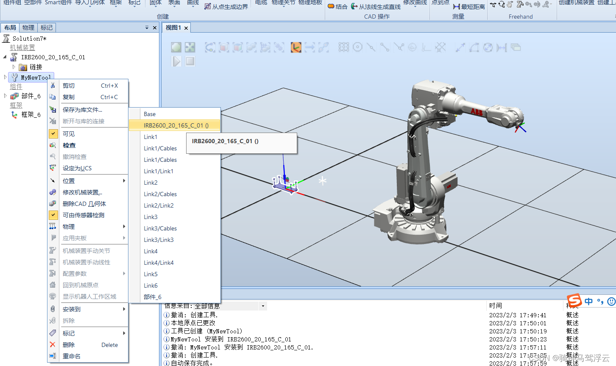Click the stop simulation square icon
The width and height of the screenshot is (616, 366).
pyautogui.click(x=190, y=61)
